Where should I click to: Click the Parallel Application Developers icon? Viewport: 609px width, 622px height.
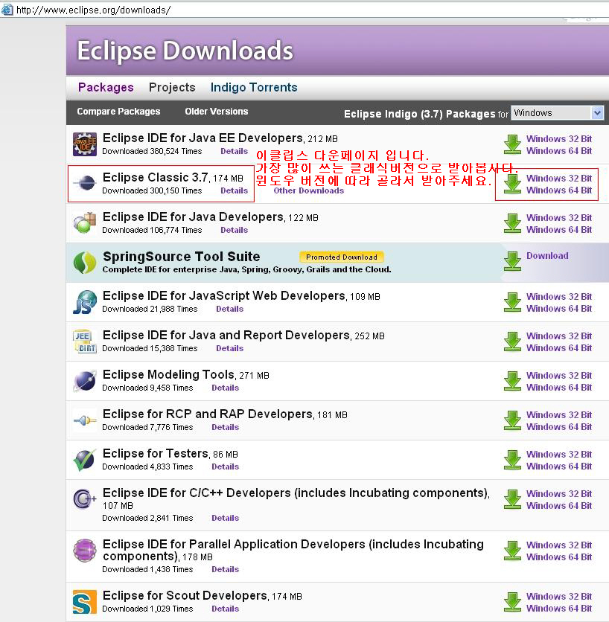pyautogui.click(x=85, y=550)
